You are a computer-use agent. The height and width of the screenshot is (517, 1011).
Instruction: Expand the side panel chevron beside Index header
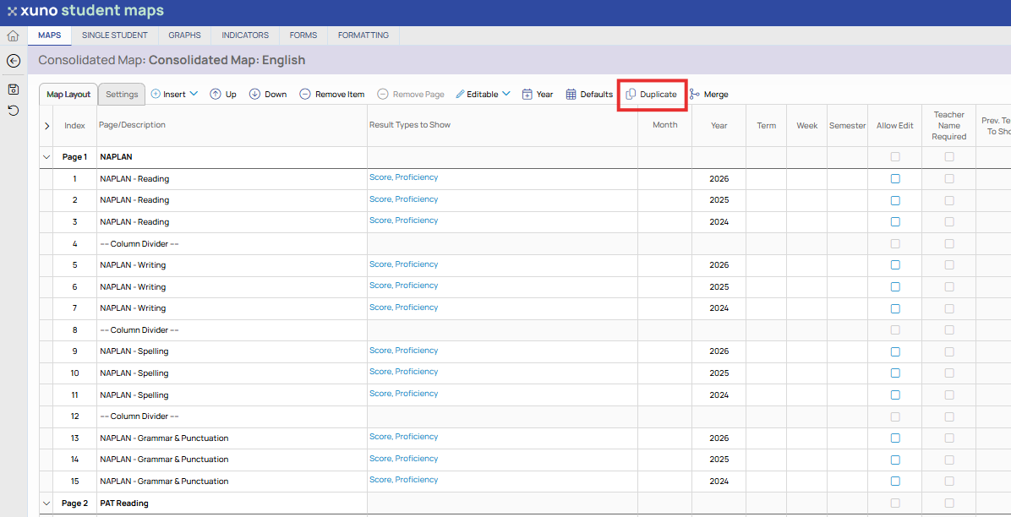(46, 127)
